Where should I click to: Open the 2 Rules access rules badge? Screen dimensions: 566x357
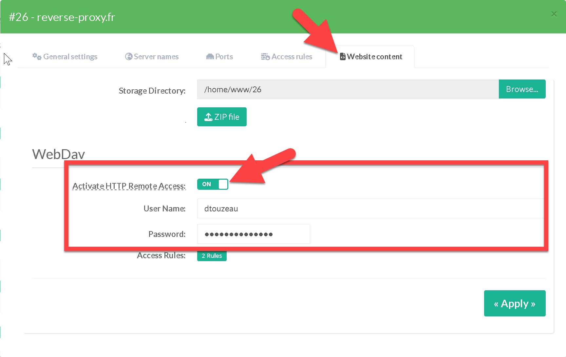212,256
